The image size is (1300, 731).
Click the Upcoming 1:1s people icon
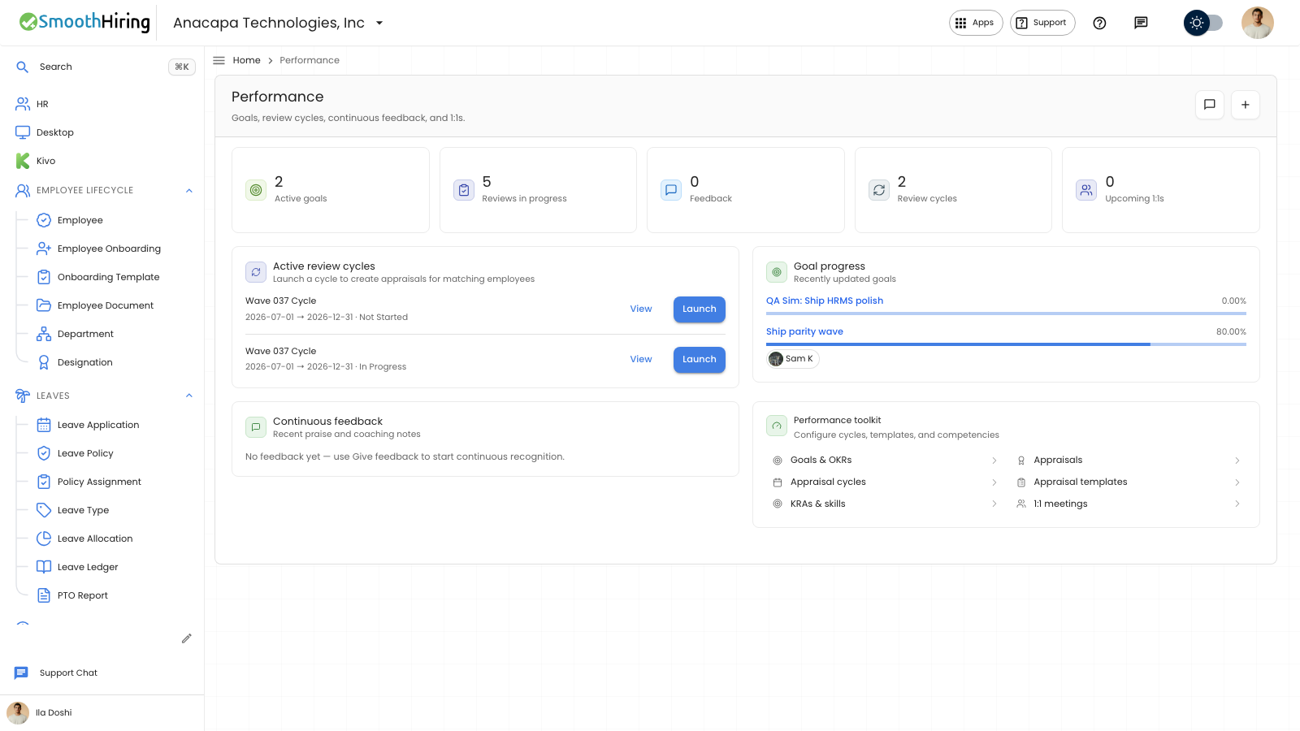pyautogui.click(x=1086, y=190)
